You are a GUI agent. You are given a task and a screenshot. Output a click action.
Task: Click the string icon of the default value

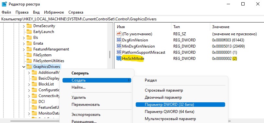coord(119,34)
